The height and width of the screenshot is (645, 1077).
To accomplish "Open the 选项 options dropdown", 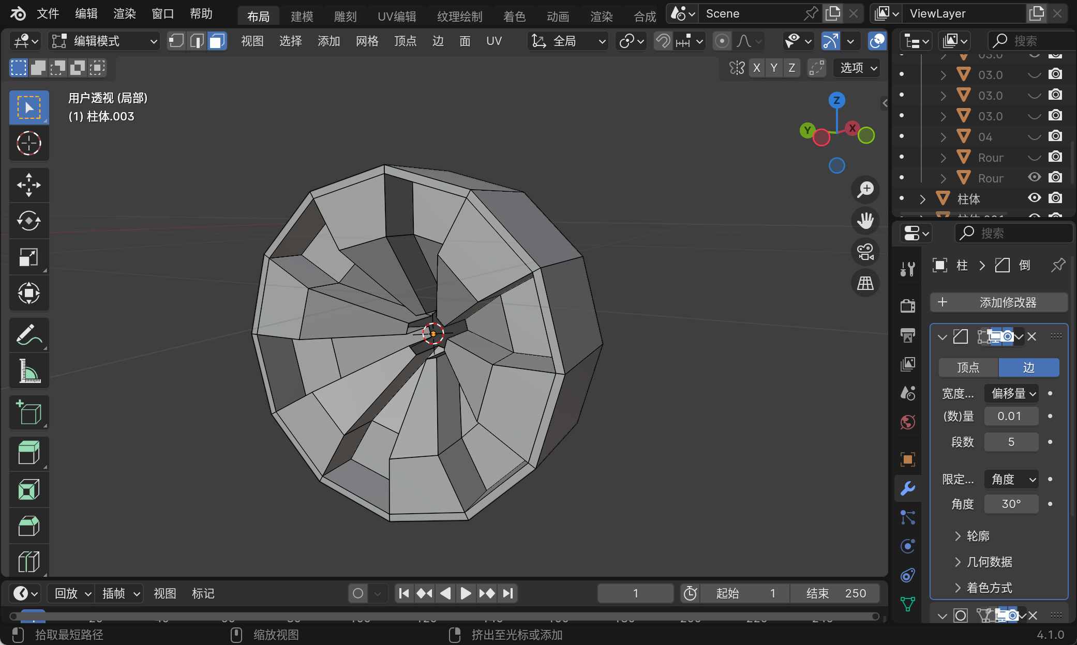I will tap(858, 68).
